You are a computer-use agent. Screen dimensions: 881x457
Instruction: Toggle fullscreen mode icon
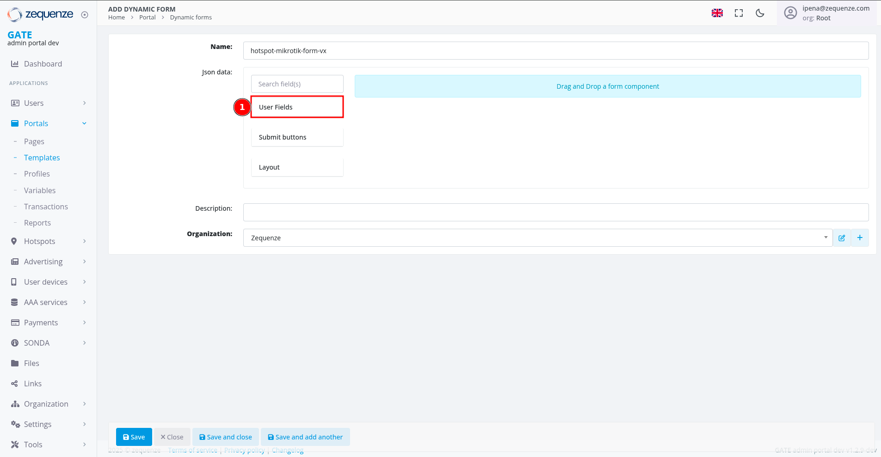[739, 13]
